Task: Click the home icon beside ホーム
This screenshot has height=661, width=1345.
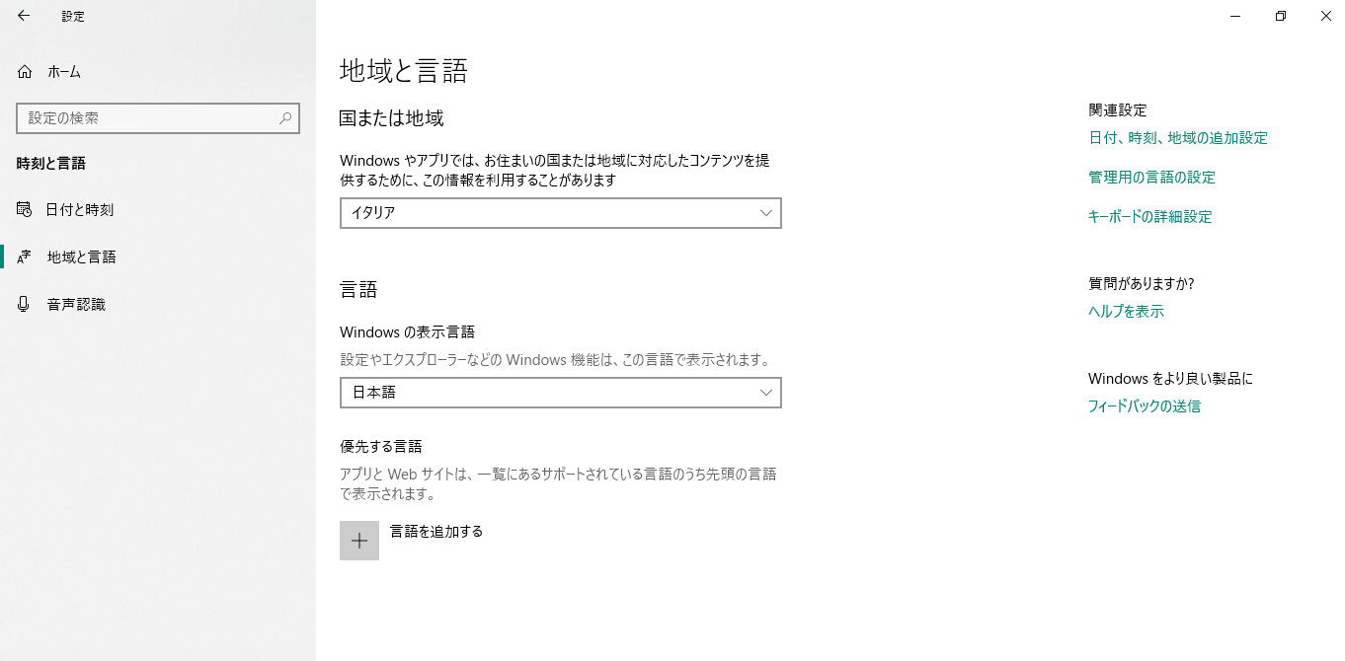Action: pos(25,72)
